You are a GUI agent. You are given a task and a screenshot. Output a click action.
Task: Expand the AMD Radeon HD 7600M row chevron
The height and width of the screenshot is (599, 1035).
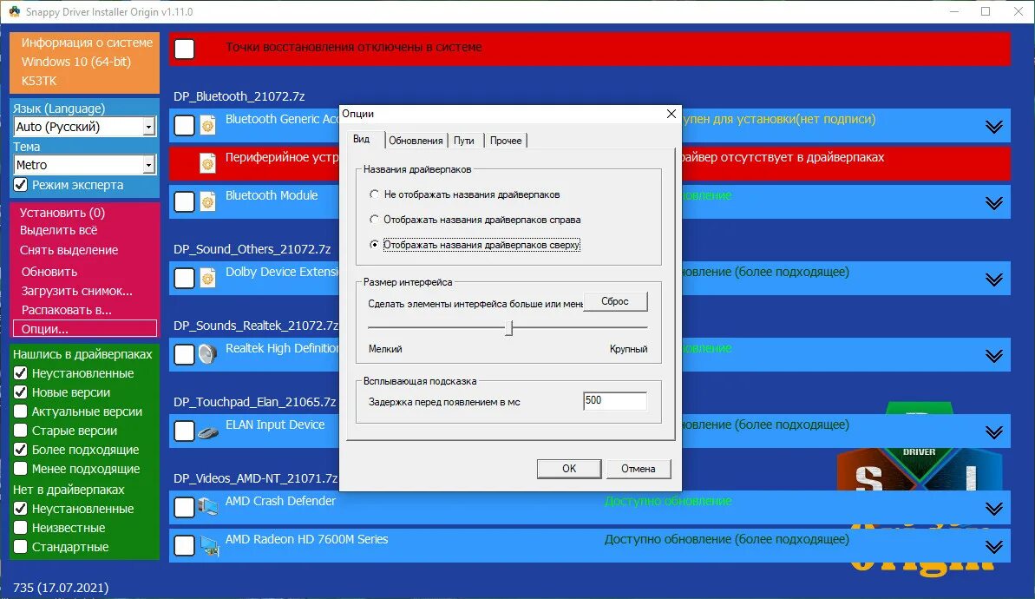coord(994,548)
